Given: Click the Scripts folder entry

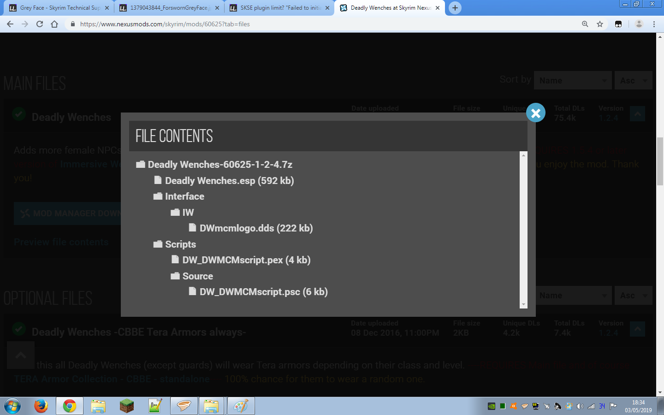Looking at the screenshot, I should (175, 244).
